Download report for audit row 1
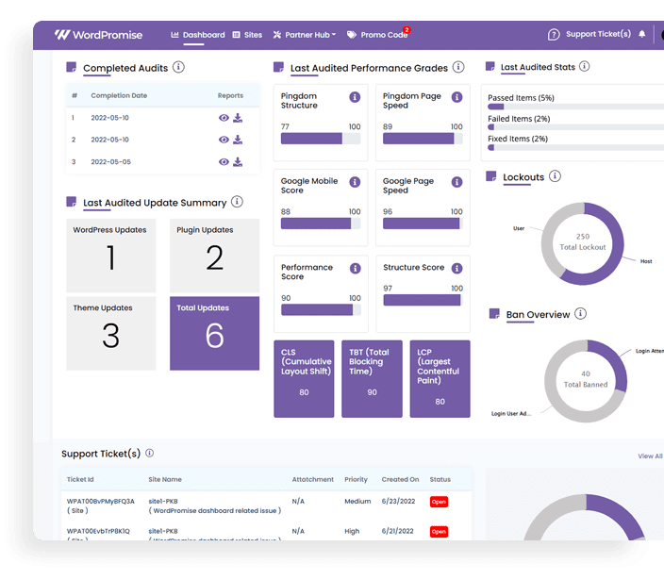This screenshot has width=664, height=580. (x=238, y=118)
